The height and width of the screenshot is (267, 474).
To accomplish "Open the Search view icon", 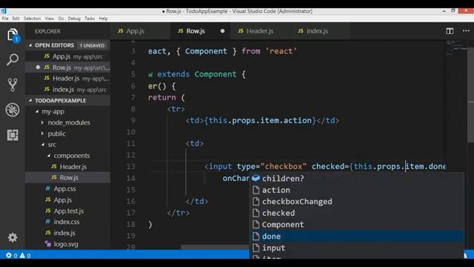I will (x=13, y=59).
